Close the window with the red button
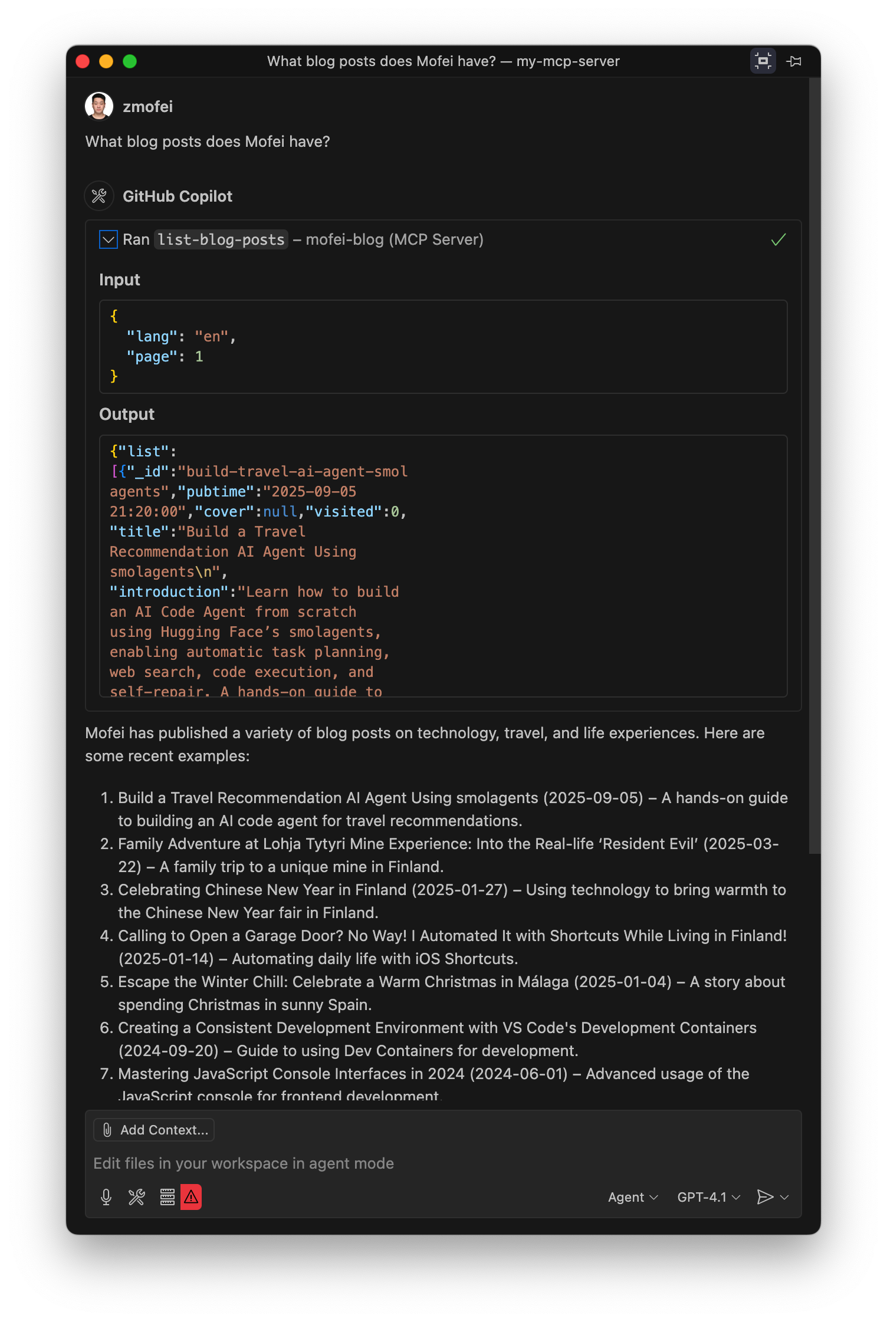 pyautogui.click(x=83, y=61)
